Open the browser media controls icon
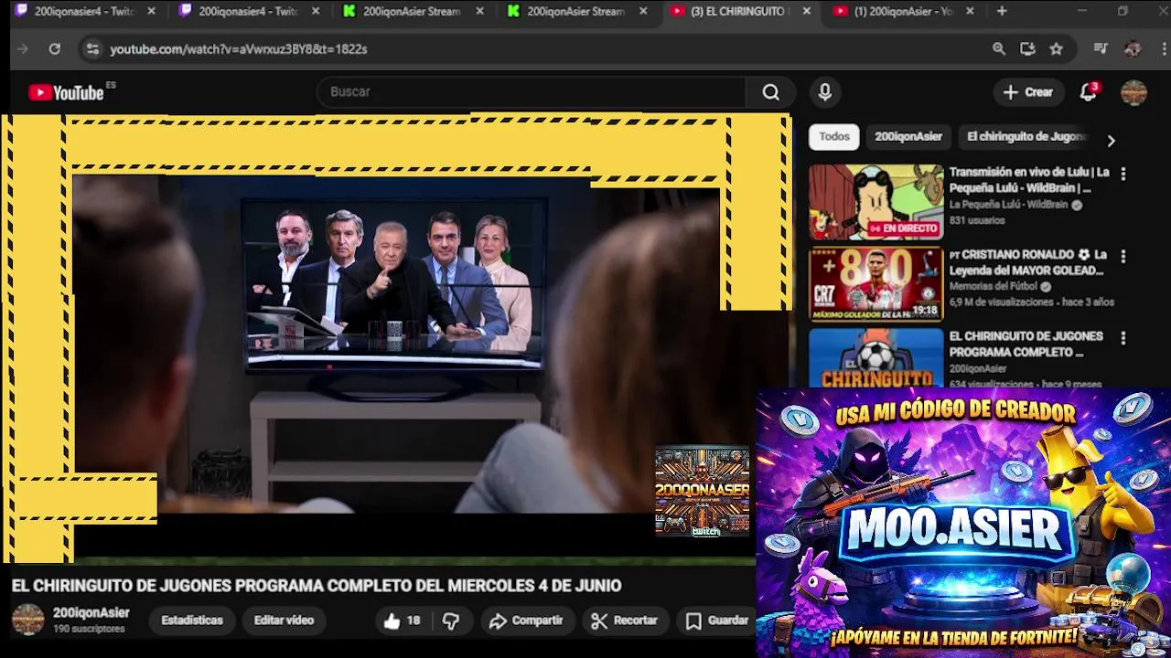 pyautogui.click(x=1101, y=49)
